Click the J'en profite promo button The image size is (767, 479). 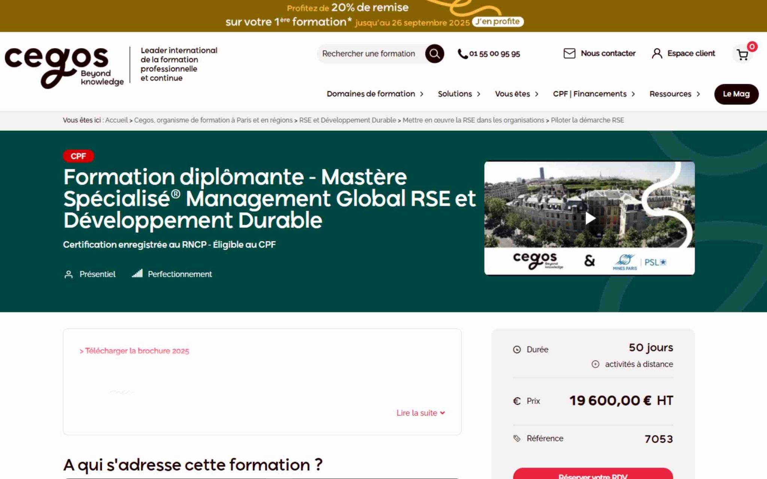(498, 22)
